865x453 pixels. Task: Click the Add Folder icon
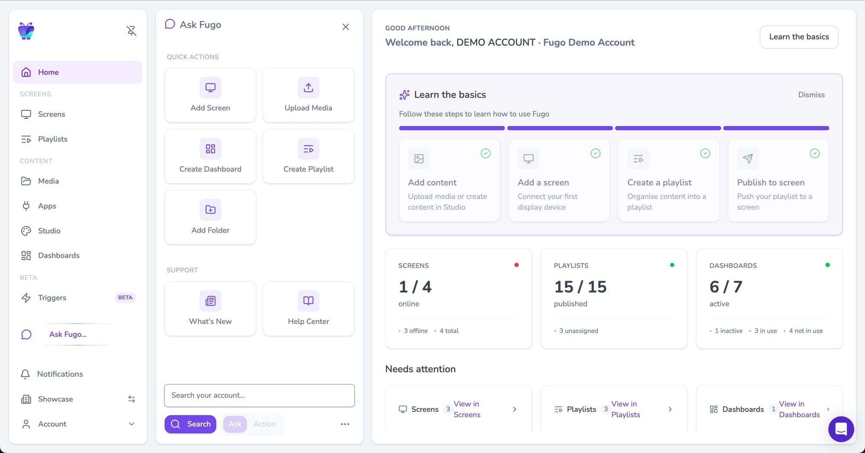pos(210,210)
